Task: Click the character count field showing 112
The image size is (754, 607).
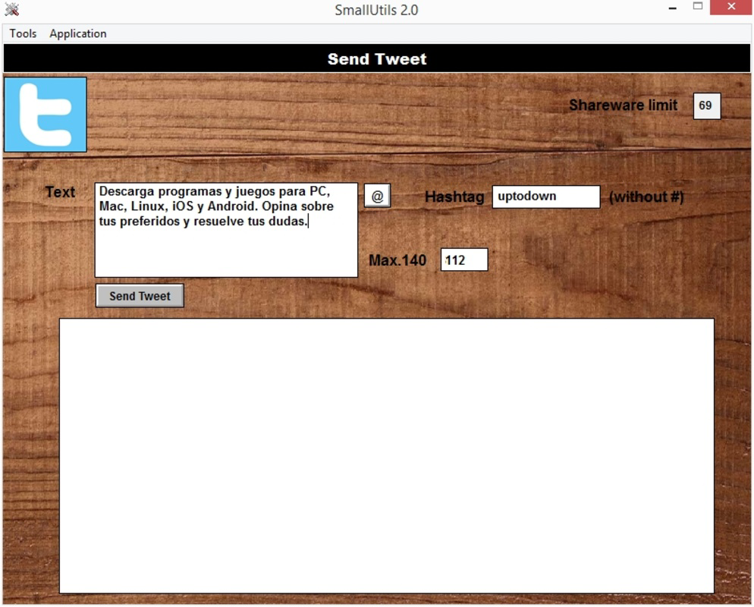Action: point(464,259)
